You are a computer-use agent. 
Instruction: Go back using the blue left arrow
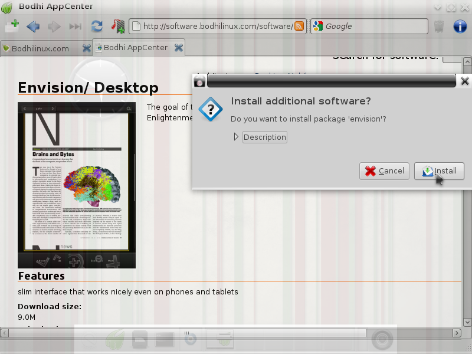click(33, 27)
